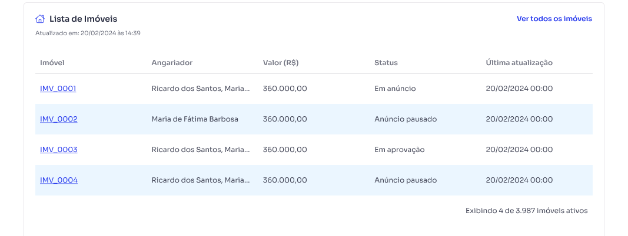Click the Lista de Imóveis heading
The image size is (628, 236).
(x=84, y=19)
